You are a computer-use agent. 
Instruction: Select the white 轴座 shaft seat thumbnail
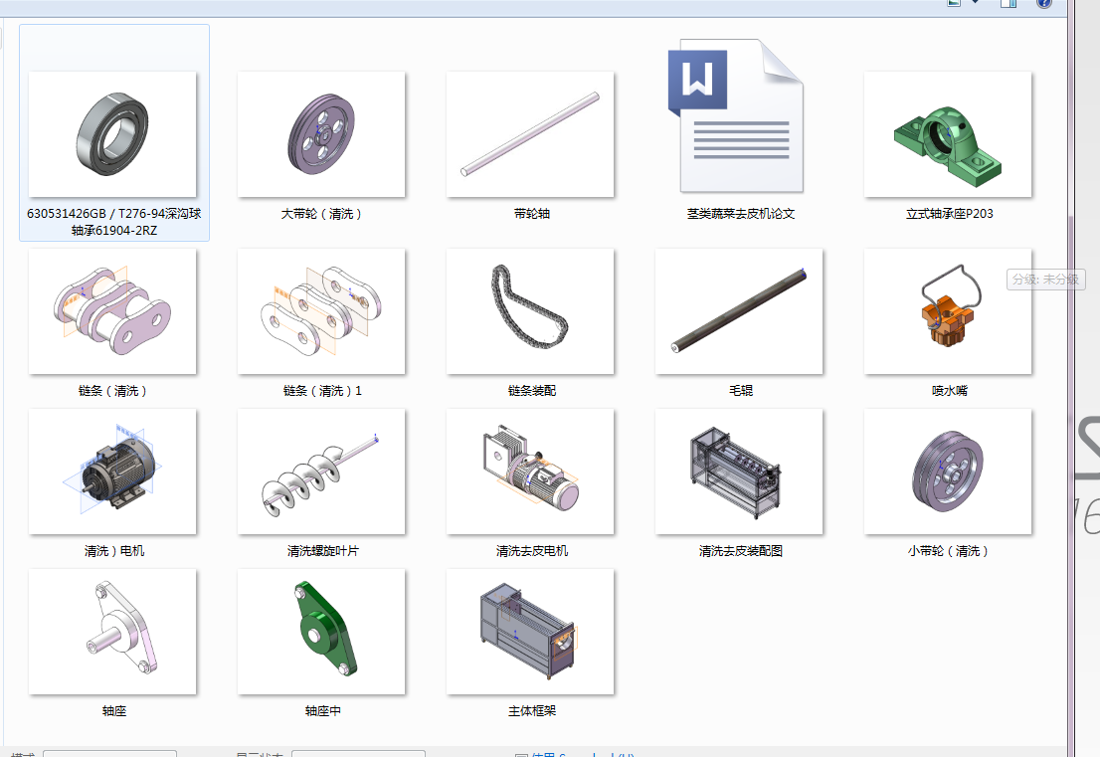[112, 632]
